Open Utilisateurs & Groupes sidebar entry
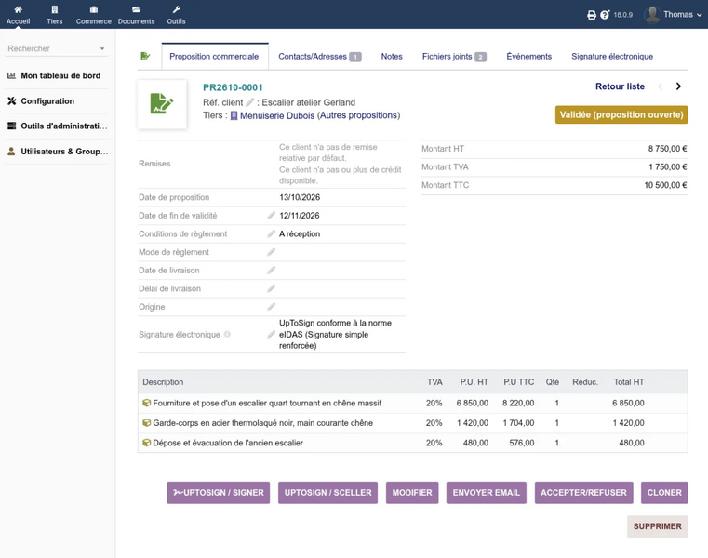The width and height of the screenshot is (708, 558). (x=64, y=152)
